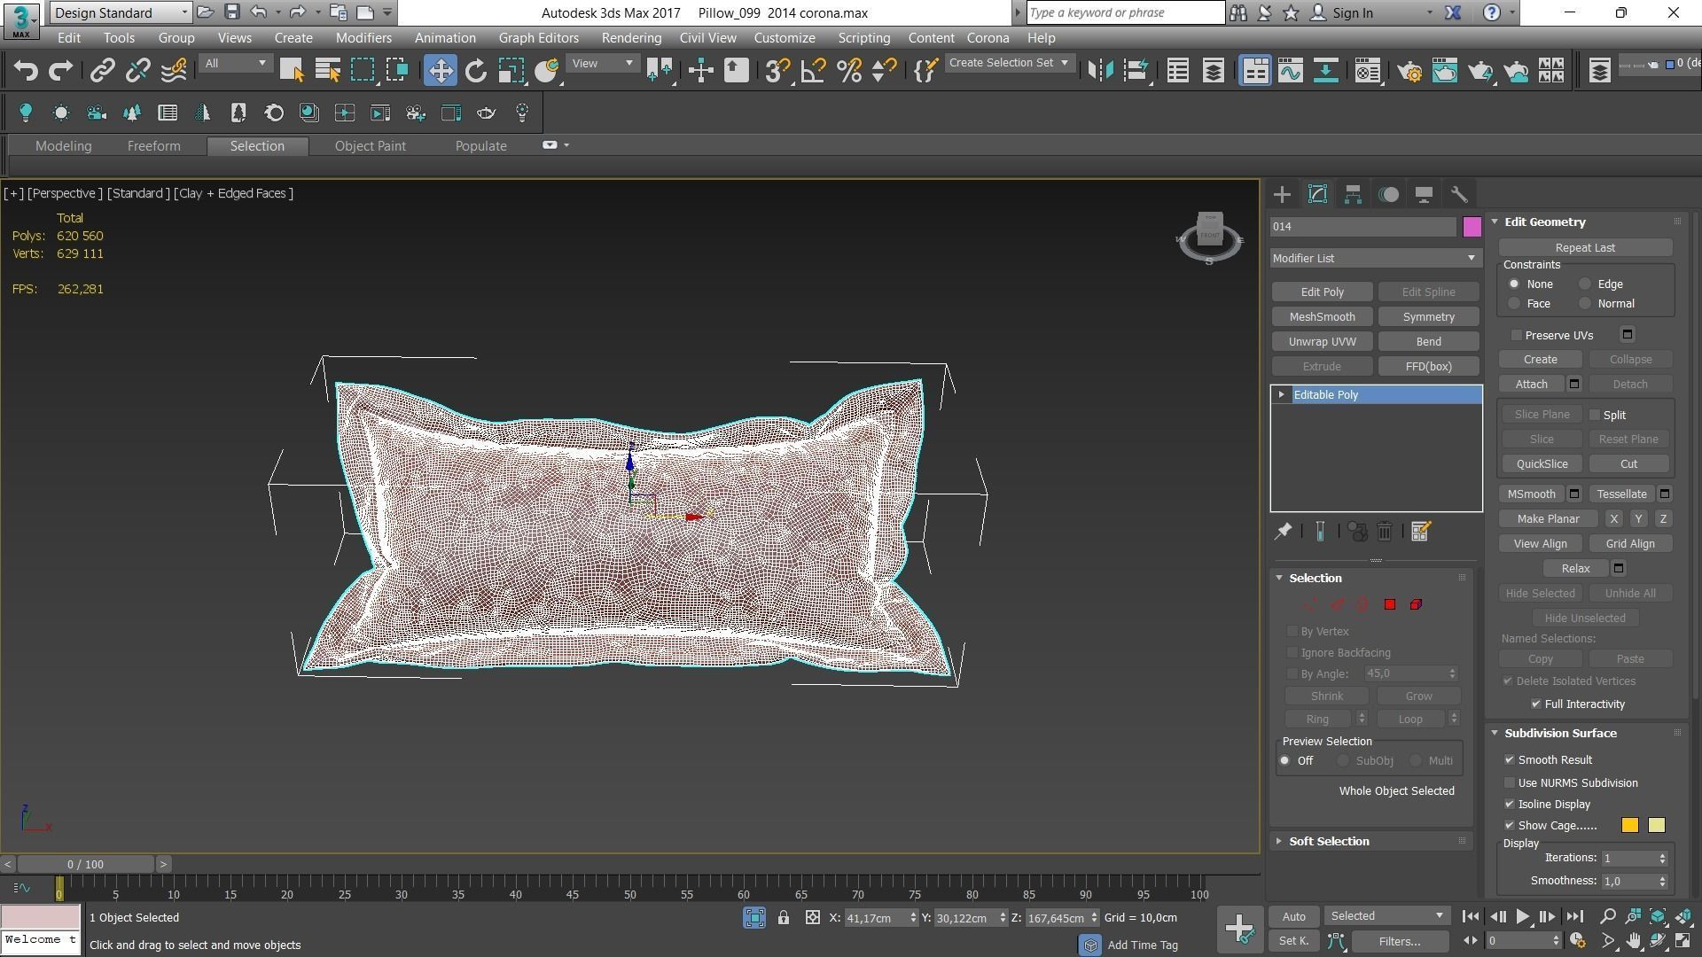Collapse the Selection rollout
This screenshot has height=957, width=1702.
coord(1316,578)
